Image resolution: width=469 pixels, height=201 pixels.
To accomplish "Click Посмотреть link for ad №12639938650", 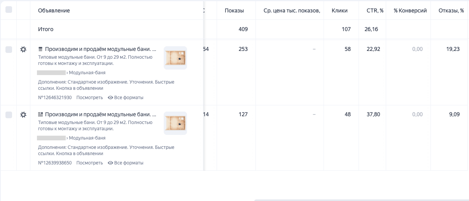I will tap(89, 163).
